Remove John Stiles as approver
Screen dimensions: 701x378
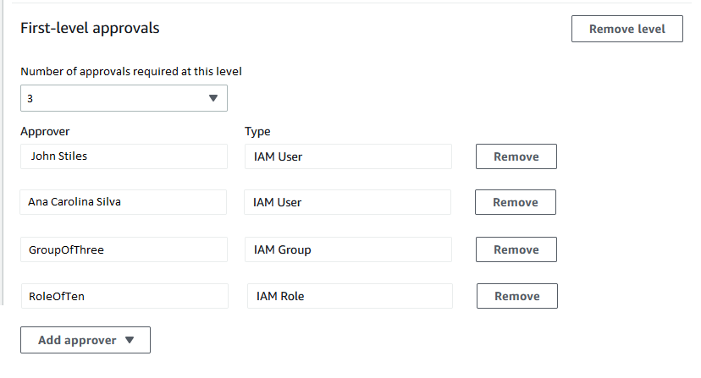(x=516, y=156)
